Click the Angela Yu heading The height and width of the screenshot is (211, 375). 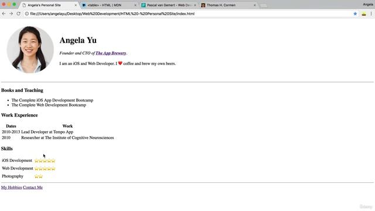78,40
